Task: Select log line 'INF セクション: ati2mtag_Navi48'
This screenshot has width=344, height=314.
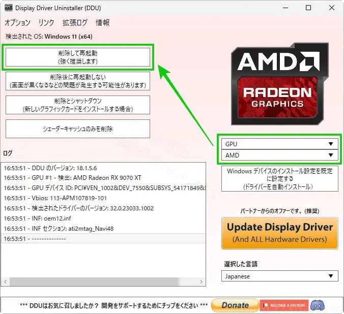Action: coord(103,229)
